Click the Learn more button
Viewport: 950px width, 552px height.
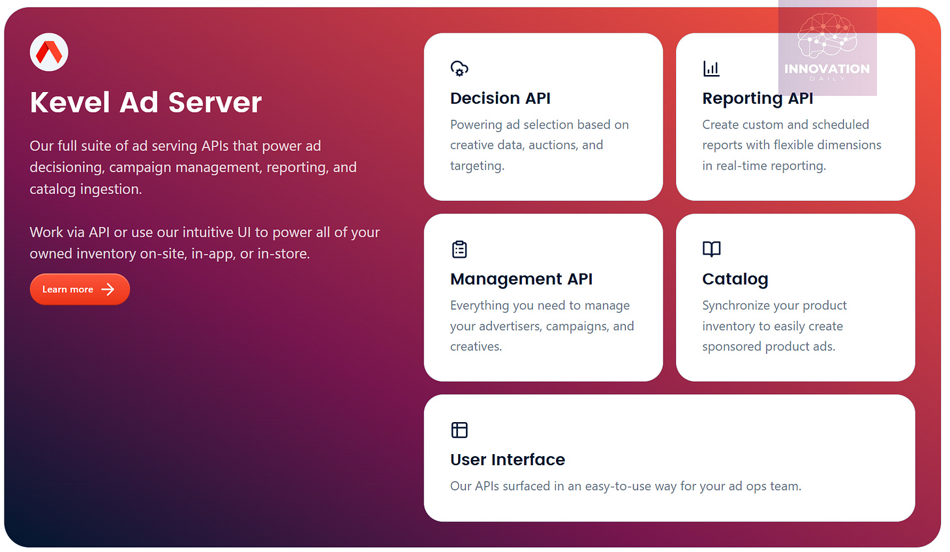point(80,289)
